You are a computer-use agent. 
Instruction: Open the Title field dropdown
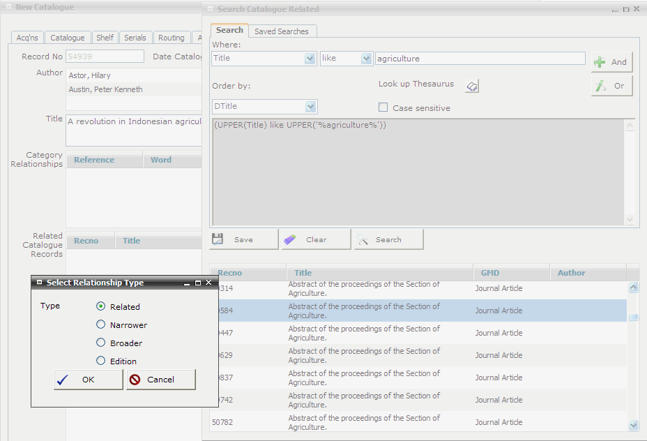(310, 59)
